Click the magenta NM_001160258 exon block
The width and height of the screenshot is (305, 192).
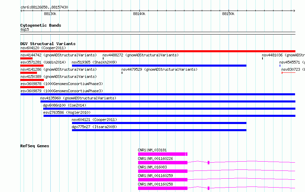coord(163,188)
